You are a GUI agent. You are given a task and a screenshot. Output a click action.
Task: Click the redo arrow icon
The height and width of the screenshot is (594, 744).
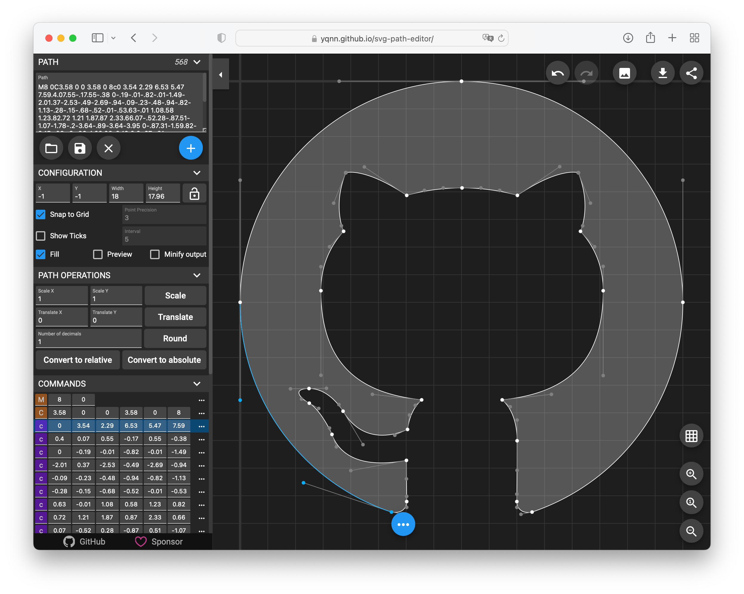586,73
